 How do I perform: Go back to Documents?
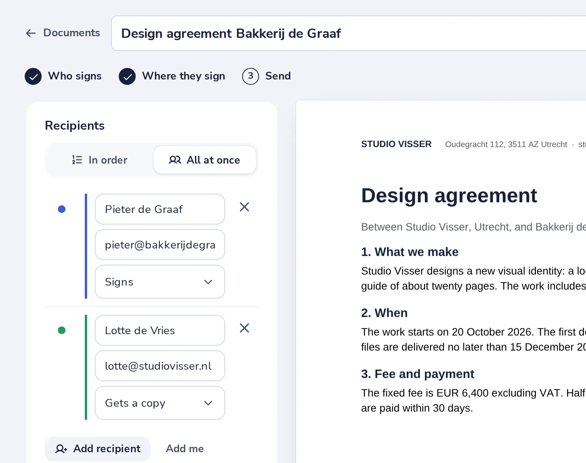click(x=63, y=33)
